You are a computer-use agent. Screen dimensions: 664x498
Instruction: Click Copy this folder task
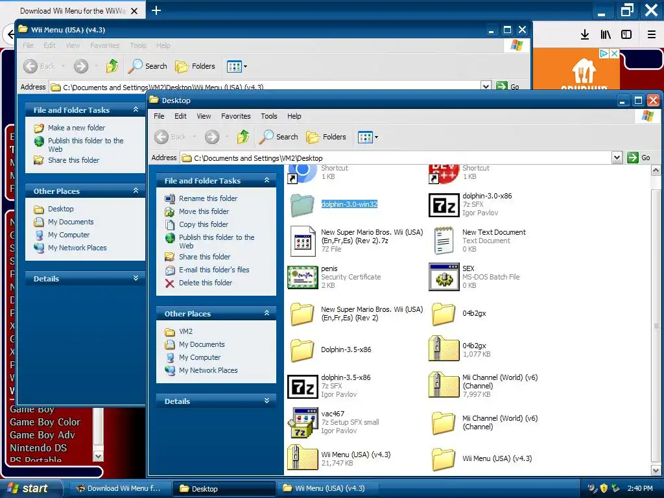(196, 224)
